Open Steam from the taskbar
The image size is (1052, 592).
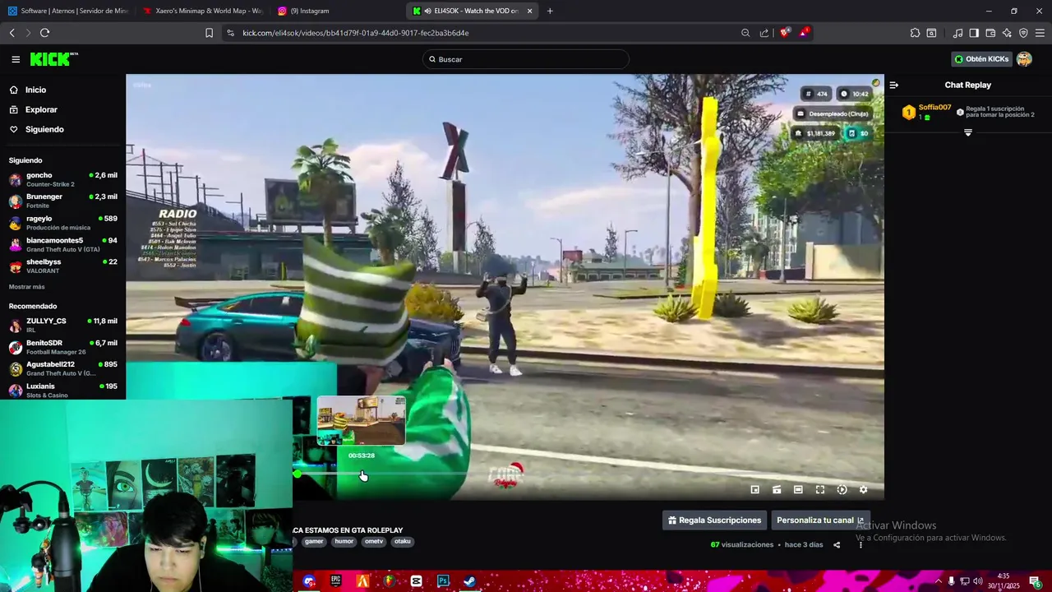[x=469, y=581]
